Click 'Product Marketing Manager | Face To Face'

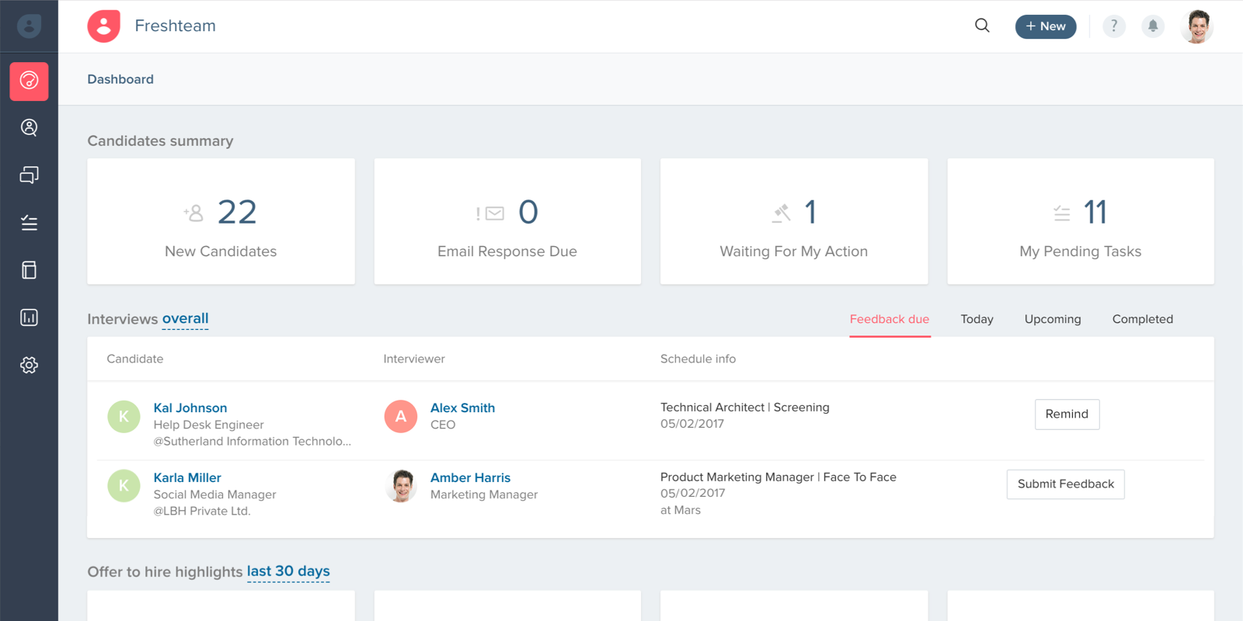(x=778, y=477)
